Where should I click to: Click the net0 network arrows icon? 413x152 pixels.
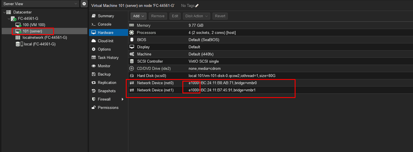click(x=132, y=83)
